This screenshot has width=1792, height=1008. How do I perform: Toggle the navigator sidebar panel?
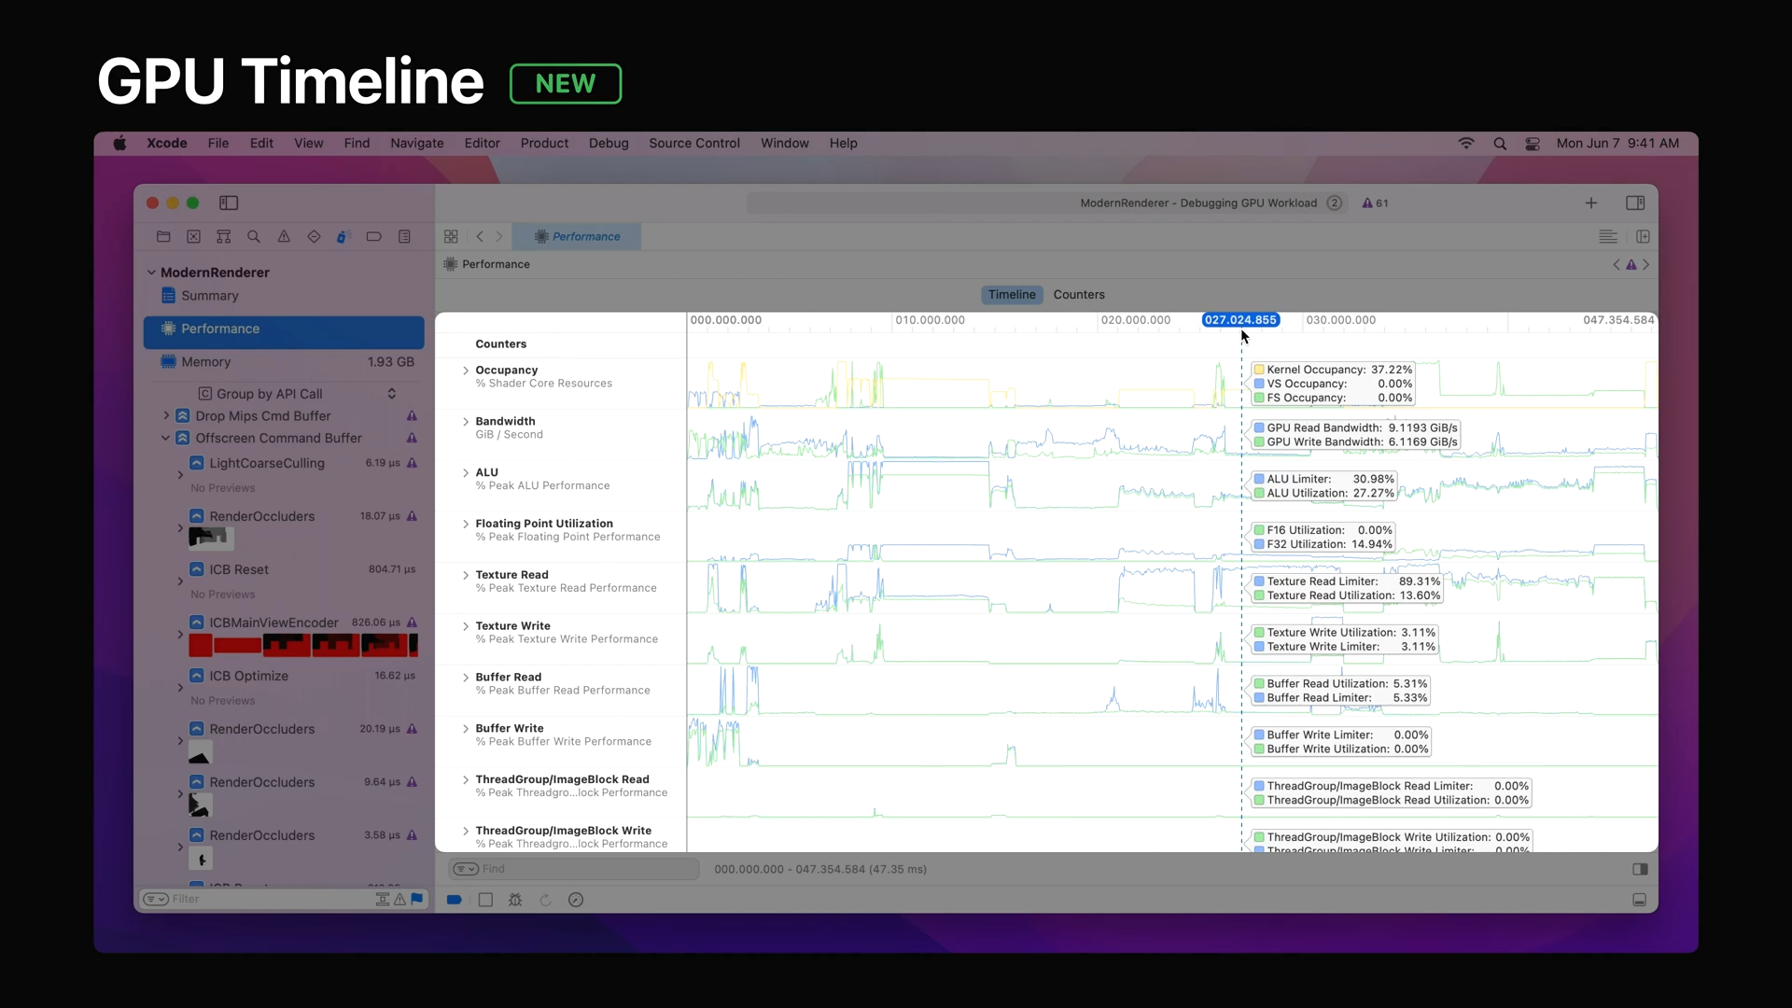click(229, 203)
